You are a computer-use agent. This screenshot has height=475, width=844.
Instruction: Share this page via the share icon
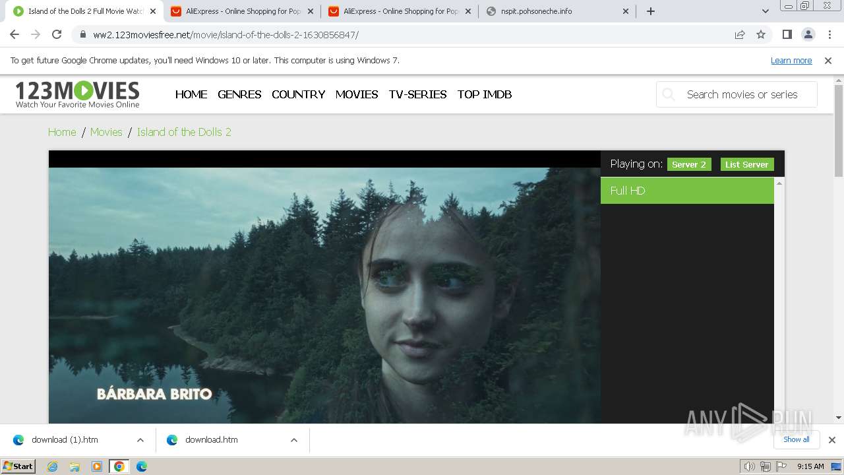(x=740, y=34)
